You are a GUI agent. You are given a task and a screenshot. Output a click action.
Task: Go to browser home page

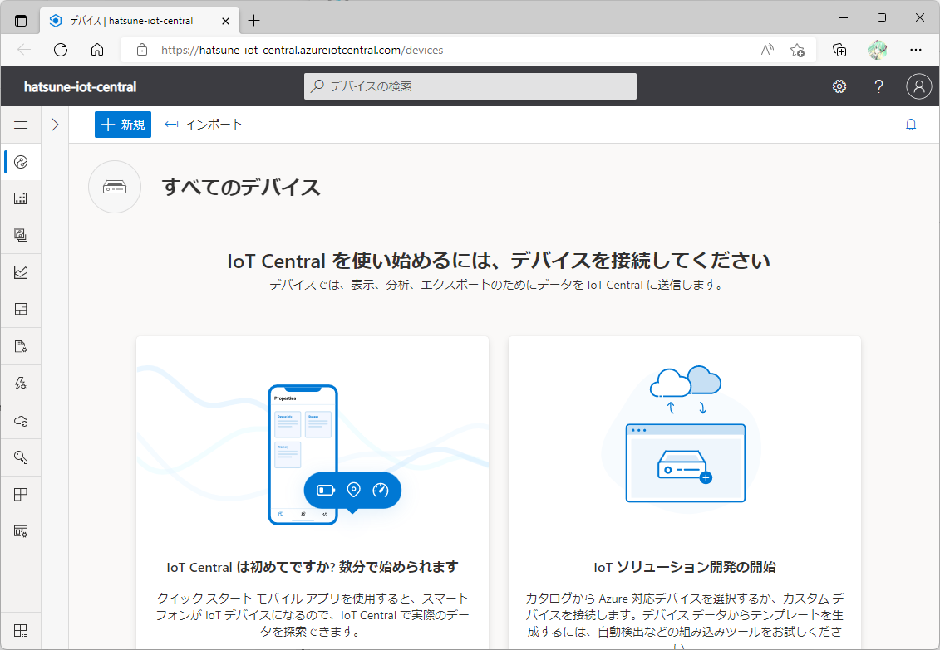(97, 50)
